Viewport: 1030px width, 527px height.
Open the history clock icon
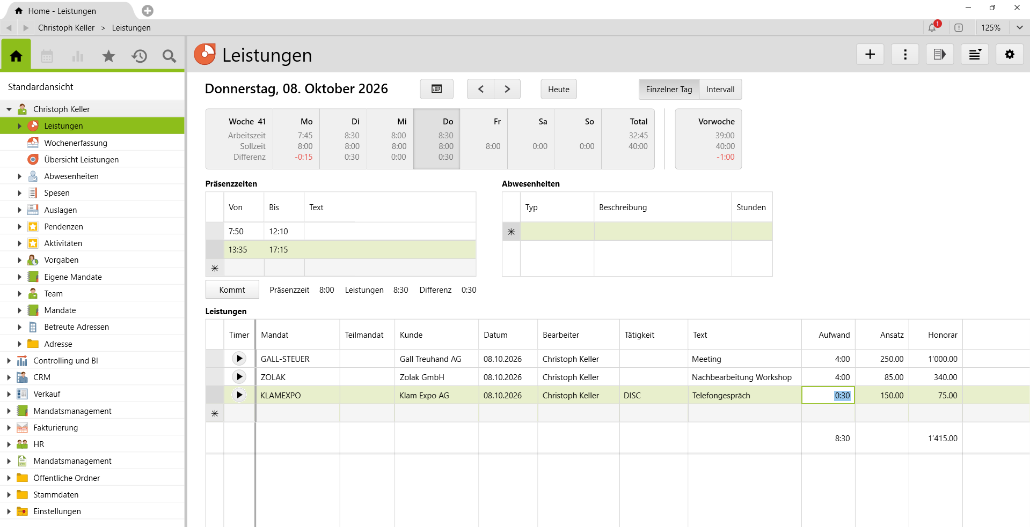click(x=139, y=56)
